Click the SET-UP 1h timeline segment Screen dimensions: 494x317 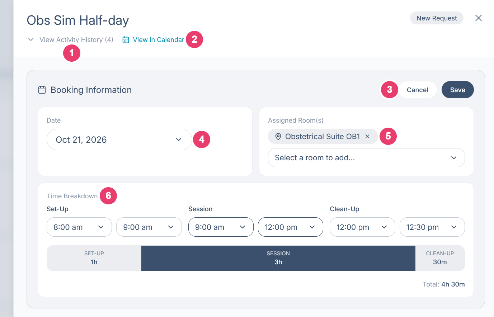tap(94, 258)
